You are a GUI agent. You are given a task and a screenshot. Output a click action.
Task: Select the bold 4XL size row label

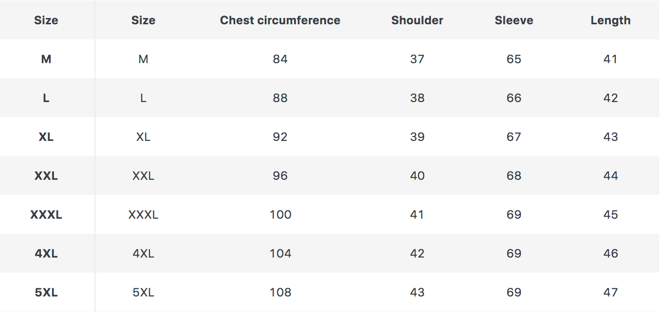[x=46, y=254]
